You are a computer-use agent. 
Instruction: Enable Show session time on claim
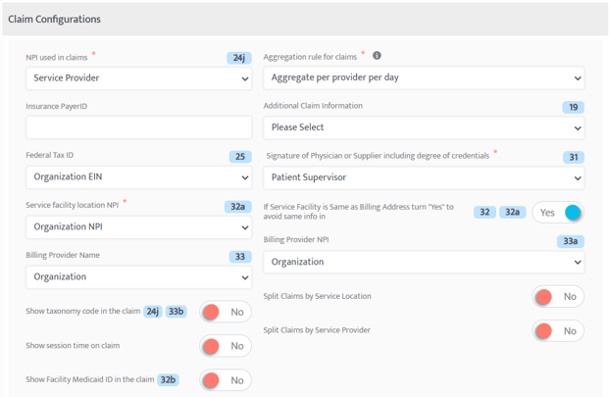226,346
